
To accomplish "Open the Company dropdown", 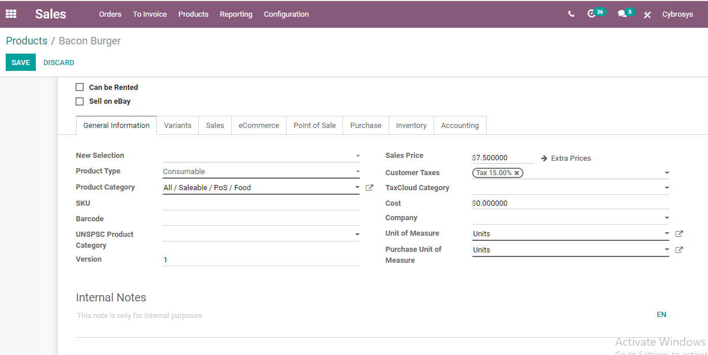I will click(570, 218).
